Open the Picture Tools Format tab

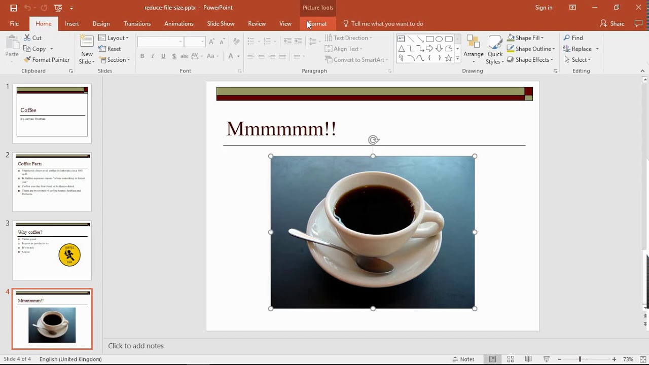pyautogui.click(x=318, y=23)
